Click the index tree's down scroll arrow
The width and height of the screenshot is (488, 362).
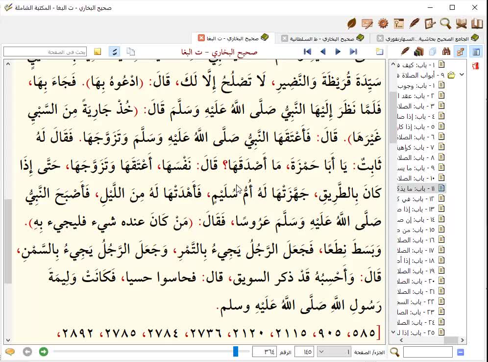(393, 332)
